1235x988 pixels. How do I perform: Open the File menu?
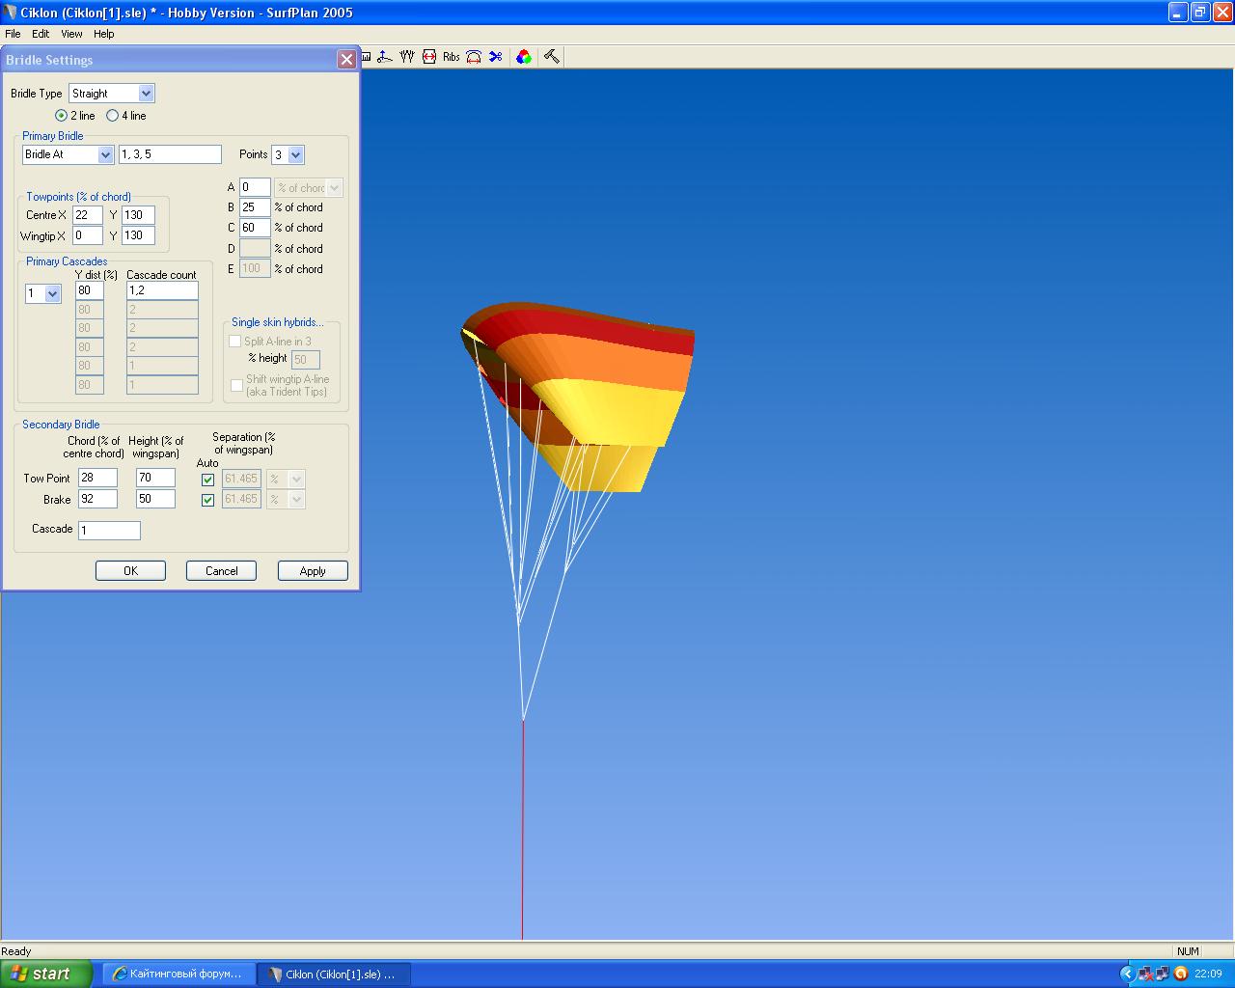[13, 34]
